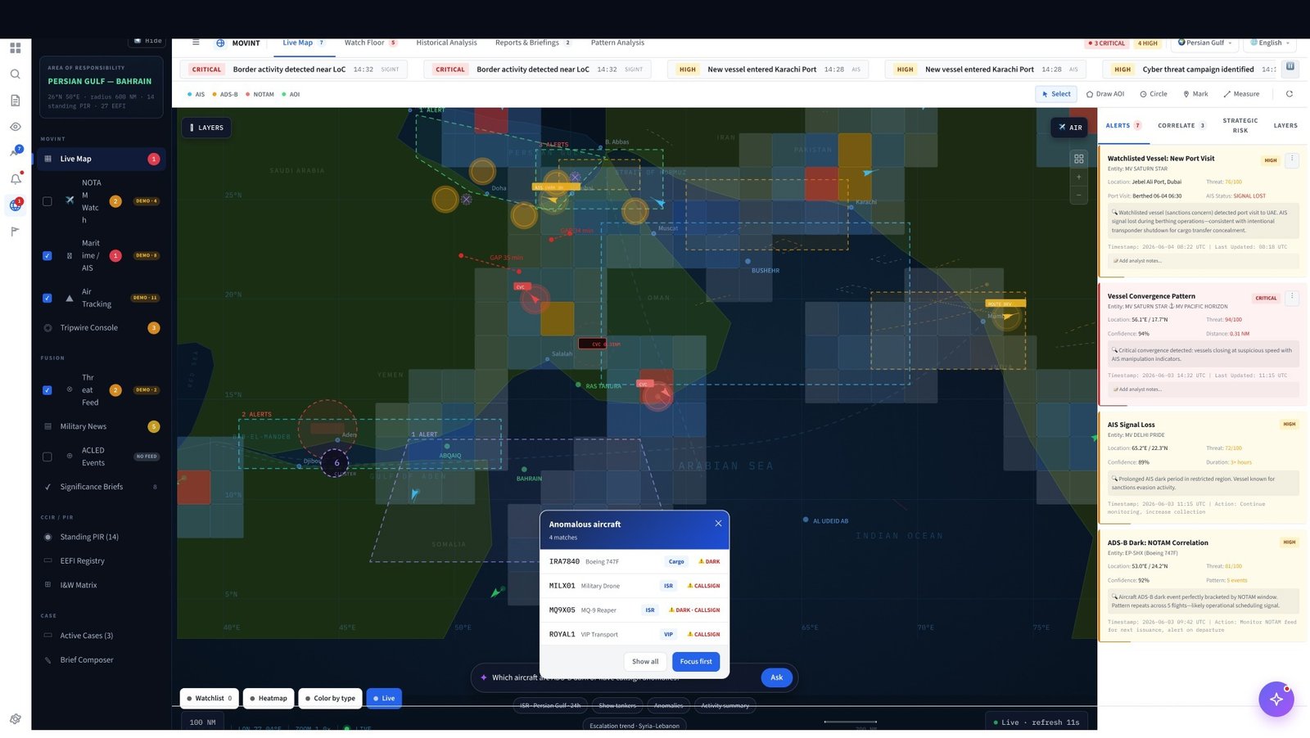Toggle Color by type

tap(331, 698)
